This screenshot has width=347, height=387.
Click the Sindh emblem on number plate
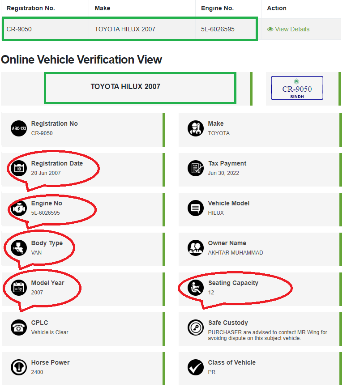click(x=296, y=81)
